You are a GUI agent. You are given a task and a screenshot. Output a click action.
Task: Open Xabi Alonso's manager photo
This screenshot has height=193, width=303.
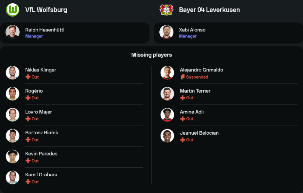pyautogui.click(x=166, y=32)
